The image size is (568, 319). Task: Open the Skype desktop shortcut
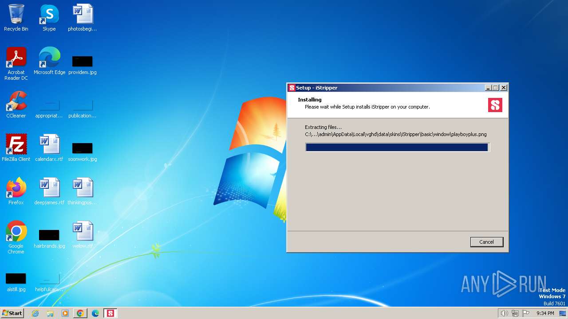point(49,18)
